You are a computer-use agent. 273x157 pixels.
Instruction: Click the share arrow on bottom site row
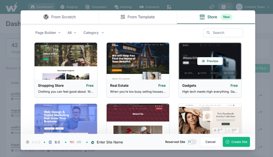260,147
